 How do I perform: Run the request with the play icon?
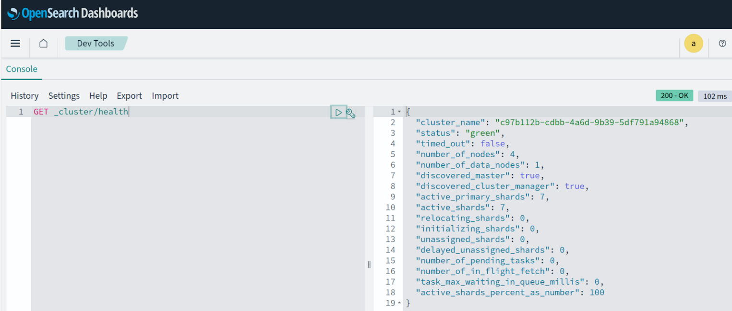pos(338,113)
